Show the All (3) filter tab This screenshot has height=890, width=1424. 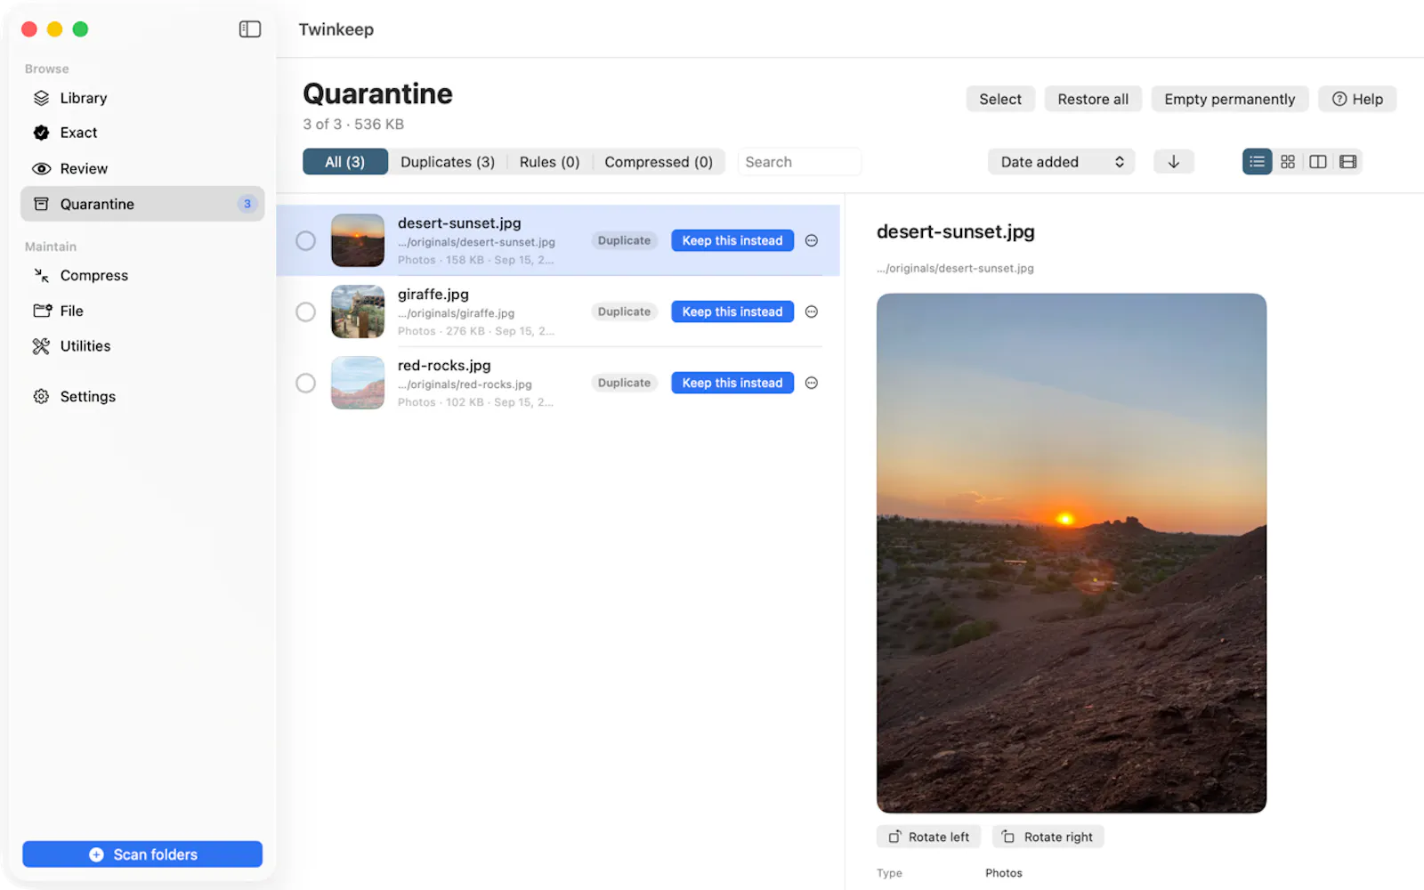tap(345, 161)
